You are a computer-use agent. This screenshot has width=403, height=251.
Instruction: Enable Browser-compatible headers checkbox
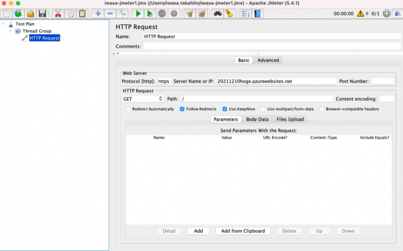point(322,109)
